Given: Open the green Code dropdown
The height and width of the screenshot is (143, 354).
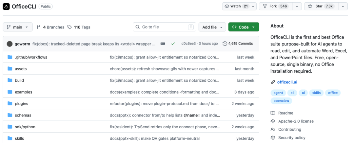Looking at the screenshot, I should coord(244,27).
